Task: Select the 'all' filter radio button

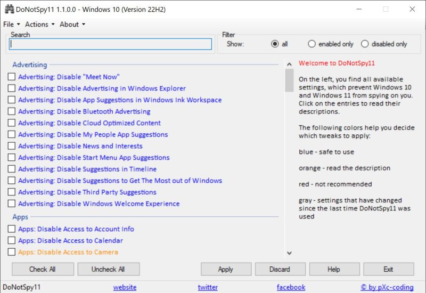Action: (x=275, y=44)
